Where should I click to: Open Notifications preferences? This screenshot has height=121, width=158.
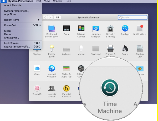[140, 30]
